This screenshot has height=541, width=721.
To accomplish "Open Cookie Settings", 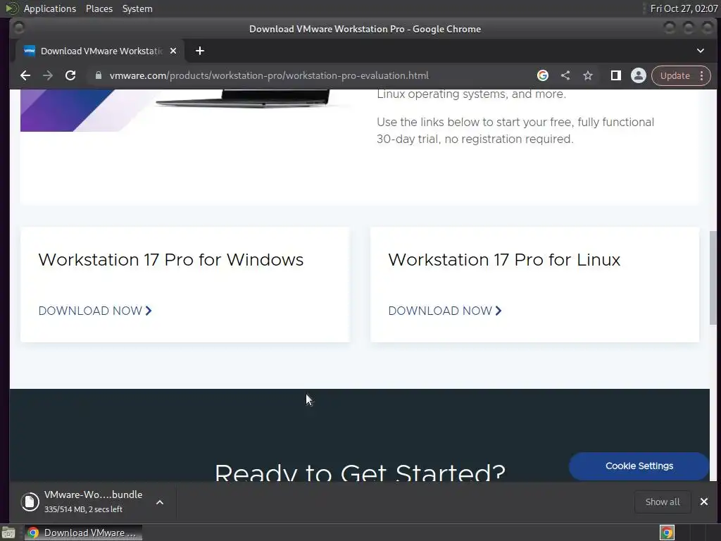I will pyautogui.click(x=639, y=466).
